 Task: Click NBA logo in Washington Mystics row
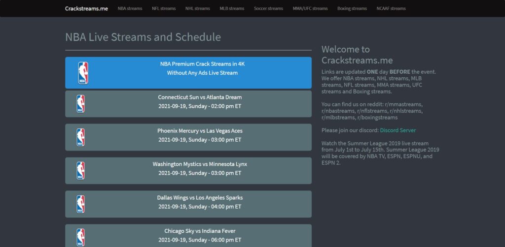click(x=80, y=171)
